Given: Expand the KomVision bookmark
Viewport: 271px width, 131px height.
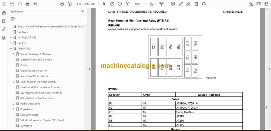Looking at the screenshot, I should coord(14,109).
